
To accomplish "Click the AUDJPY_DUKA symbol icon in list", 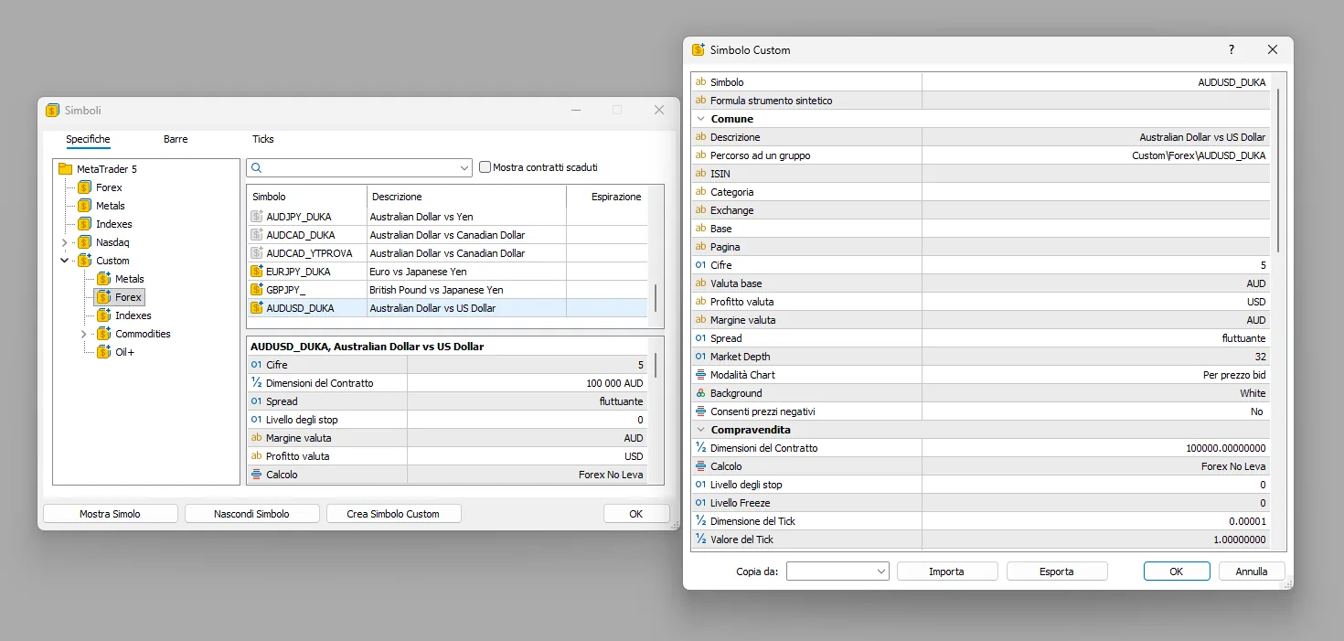I will [x=257, y=217].
